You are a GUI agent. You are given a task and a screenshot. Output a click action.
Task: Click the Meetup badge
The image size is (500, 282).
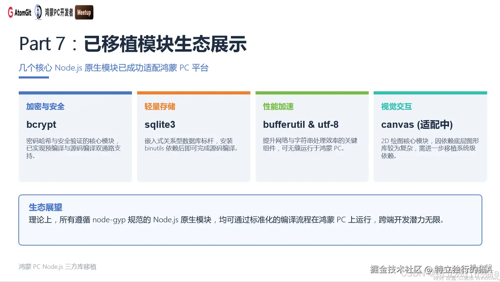coord(84,13)
